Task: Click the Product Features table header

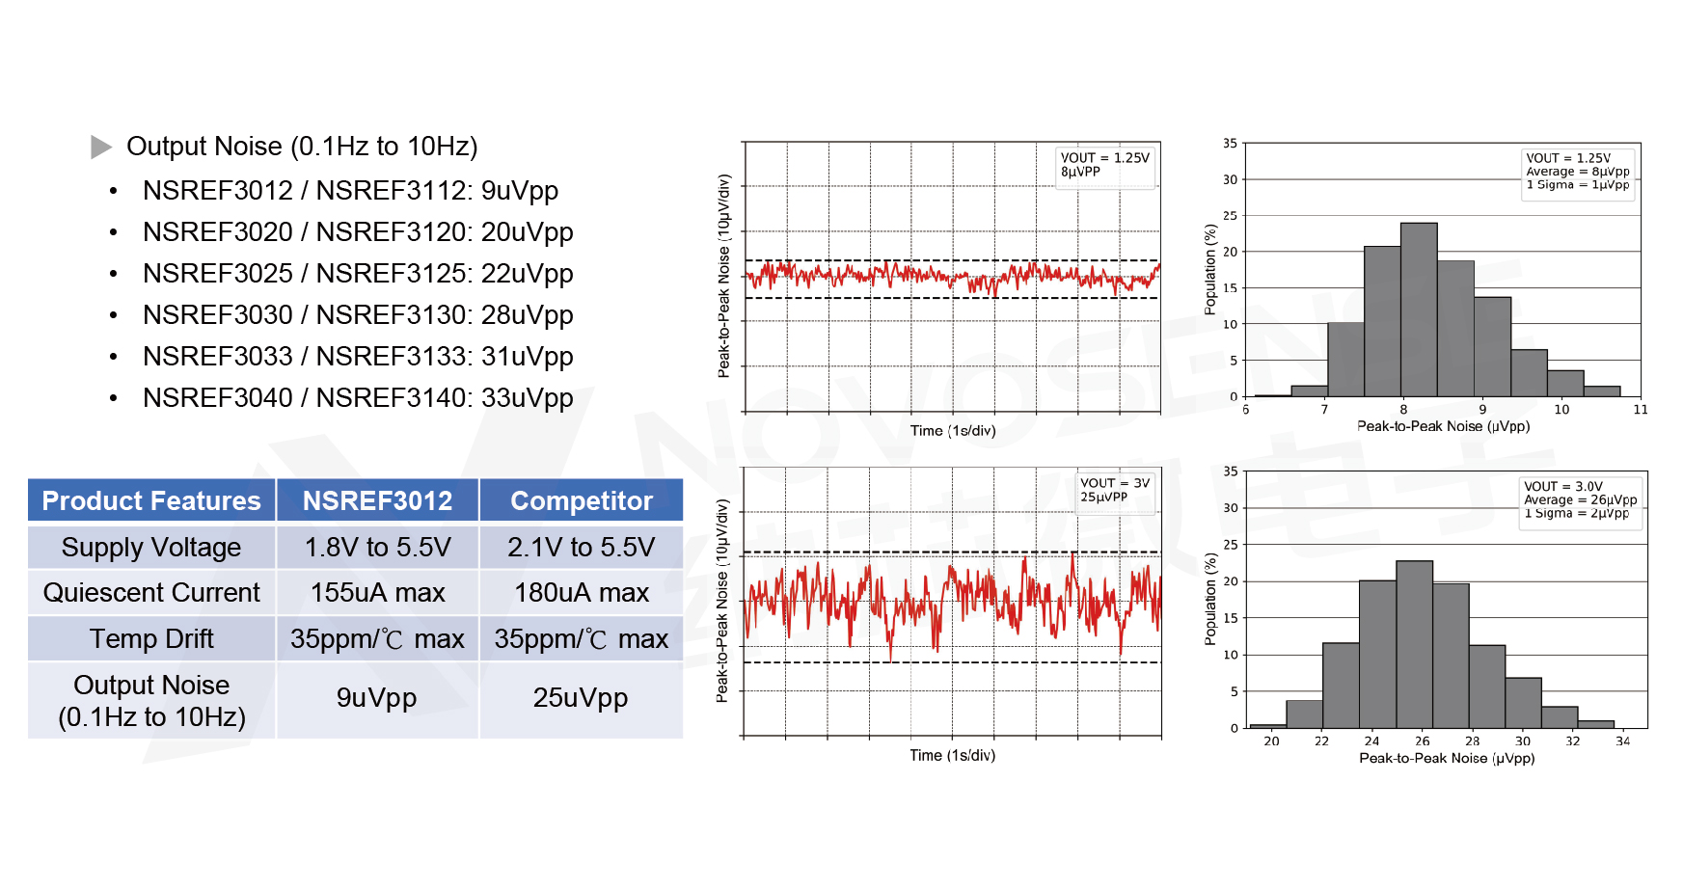Action: (x=151, y=501)
